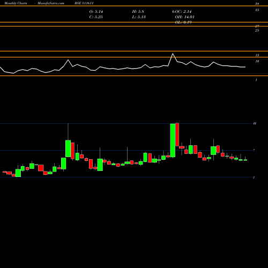Click the '25' axis label

point(257,31)
